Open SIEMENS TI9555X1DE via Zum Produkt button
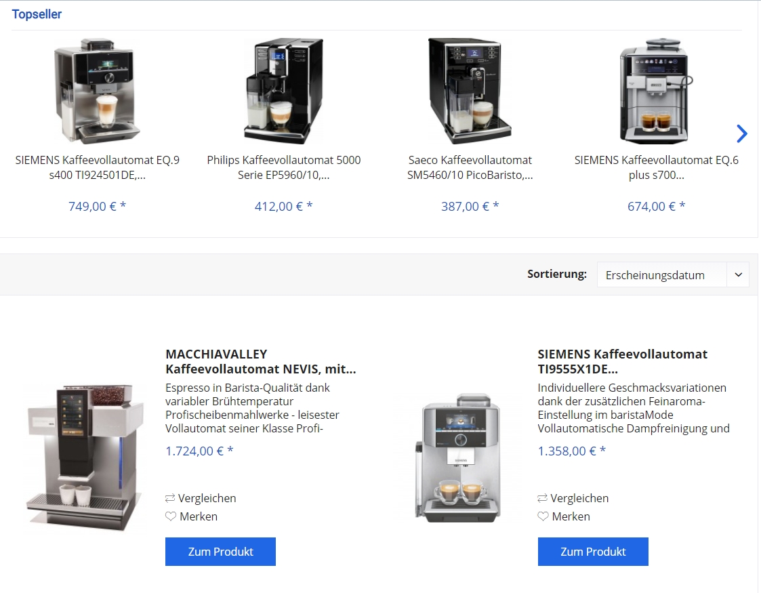The width and height of the screenshot is (761, 593). click(592, 551)
